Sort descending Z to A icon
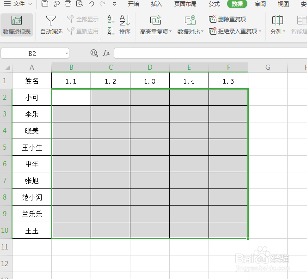 click(x=111, y=31)
